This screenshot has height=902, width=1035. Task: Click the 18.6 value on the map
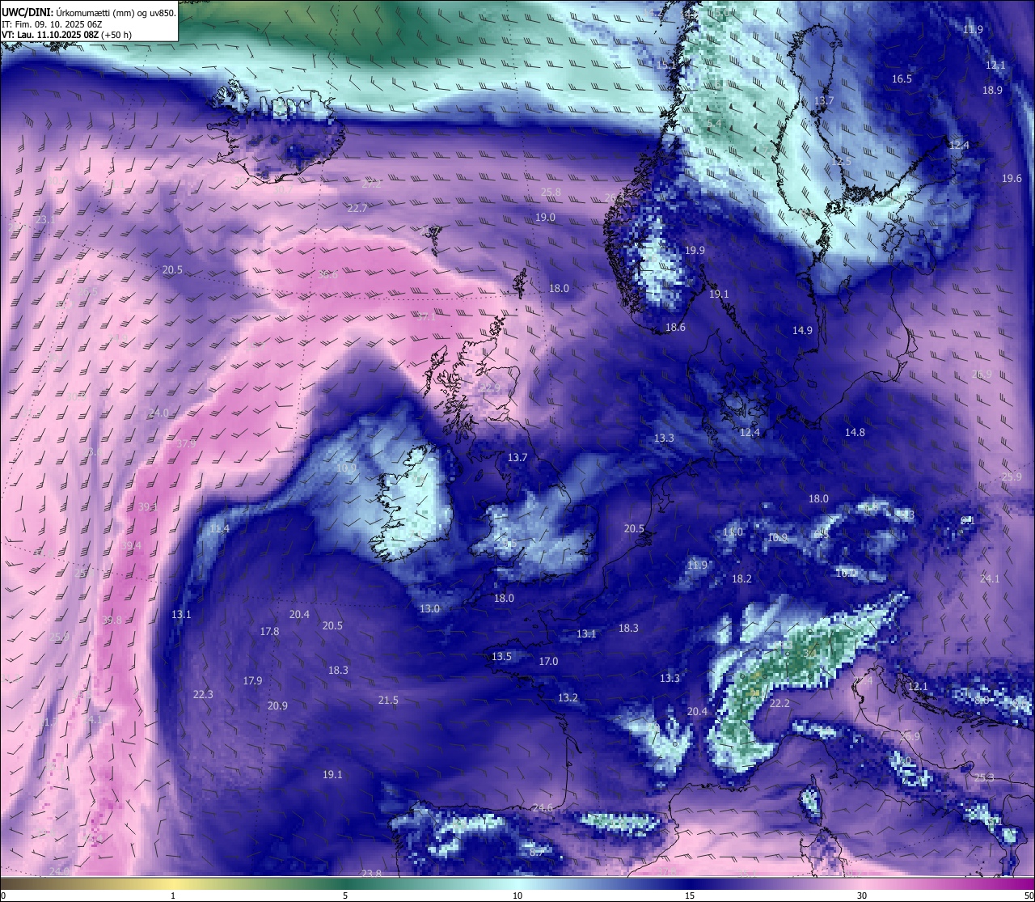point(675,328)
